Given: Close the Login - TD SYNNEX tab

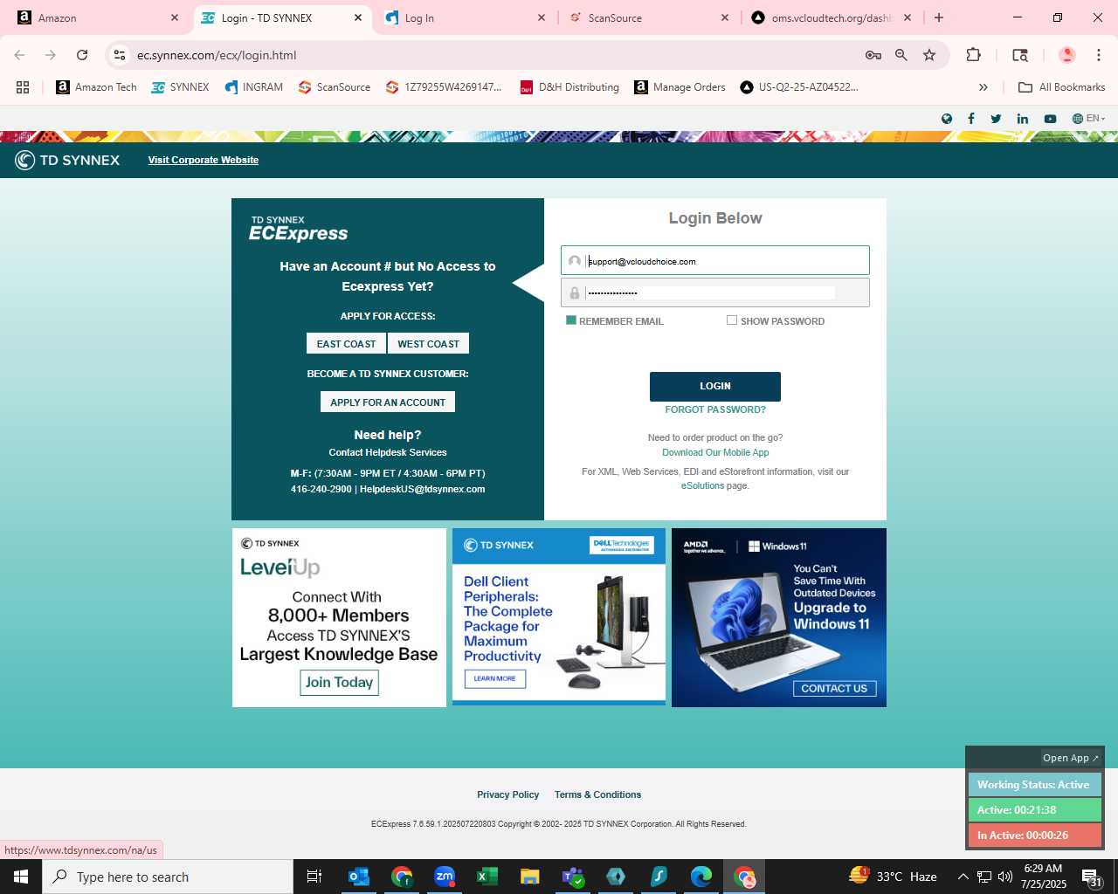Looking at the screenshot, I should pyautogui.click(x=358, y=17).
